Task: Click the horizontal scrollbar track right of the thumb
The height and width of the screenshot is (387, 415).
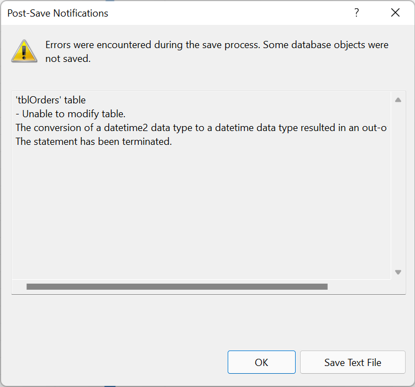Action: pos(359,287)
